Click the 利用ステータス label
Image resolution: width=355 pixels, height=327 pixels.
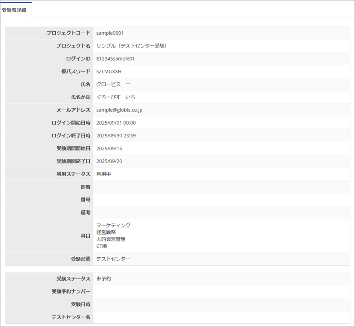coord(73,174)
